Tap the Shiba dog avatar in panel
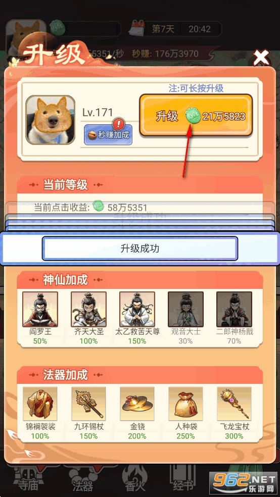Viewport: 280px width, 497px height. pyautogui.click(x=51, y=120)
